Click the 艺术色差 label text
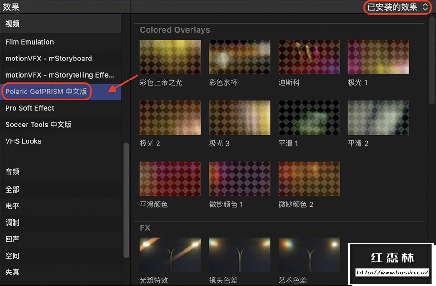 pyautogui.click(x=293, y=280)
